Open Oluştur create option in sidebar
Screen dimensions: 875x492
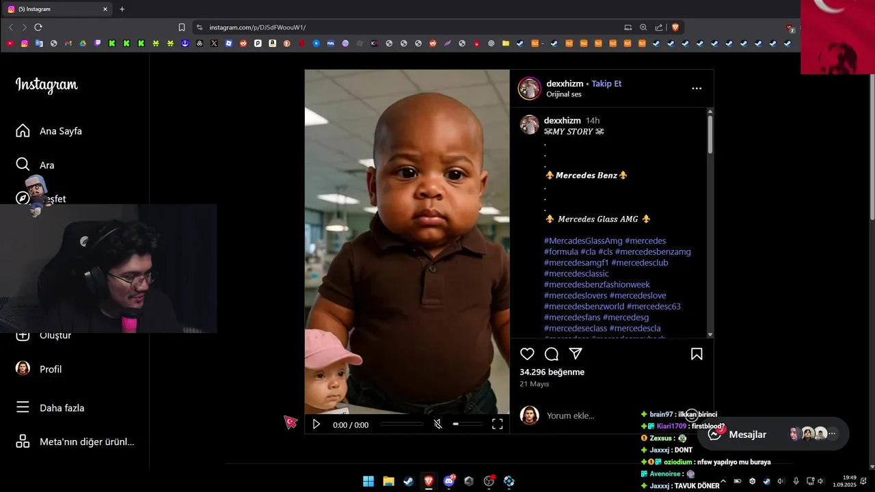(x=42, y=335)
